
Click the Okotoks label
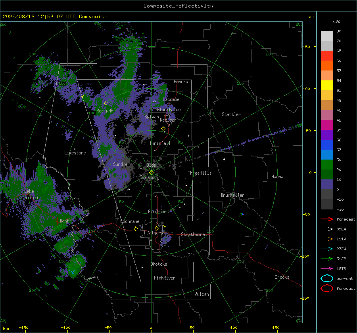pos(159,264)
